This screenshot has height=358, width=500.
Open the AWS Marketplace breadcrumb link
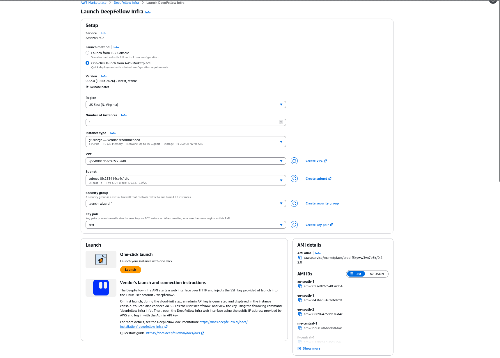pyautogui.click(x=93, y=3)
